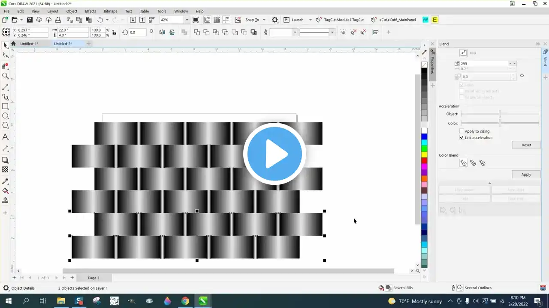The width and height of the screenshot is (549, 308).
Task: Click the Export icon
Action: 142,20
